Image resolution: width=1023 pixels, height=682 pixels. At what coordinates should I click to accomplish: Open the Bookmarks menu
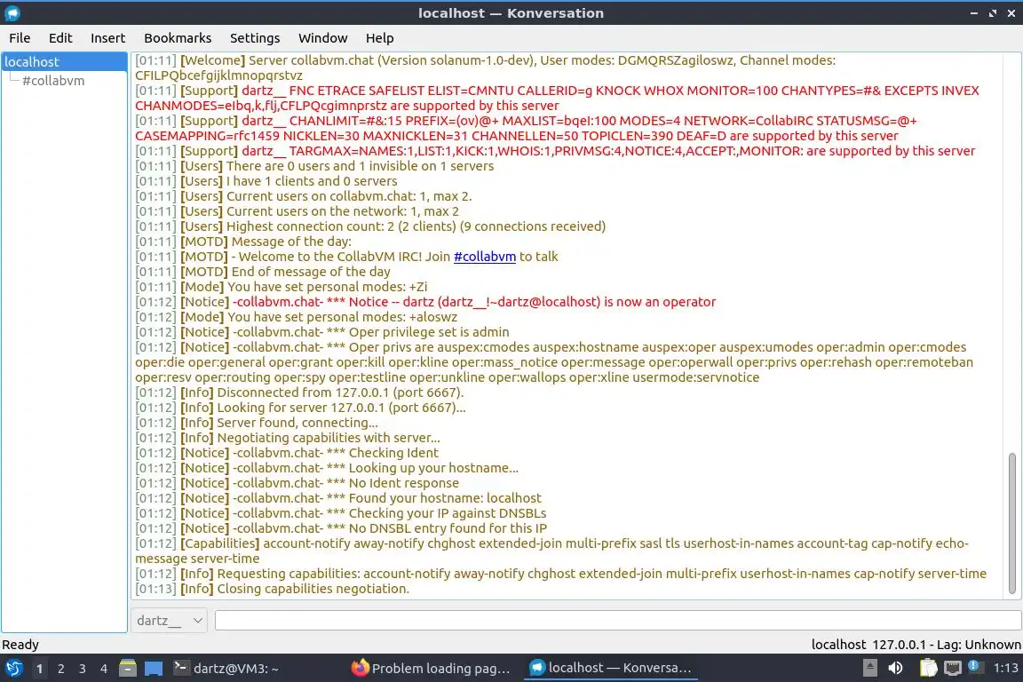tap(178, 38)
